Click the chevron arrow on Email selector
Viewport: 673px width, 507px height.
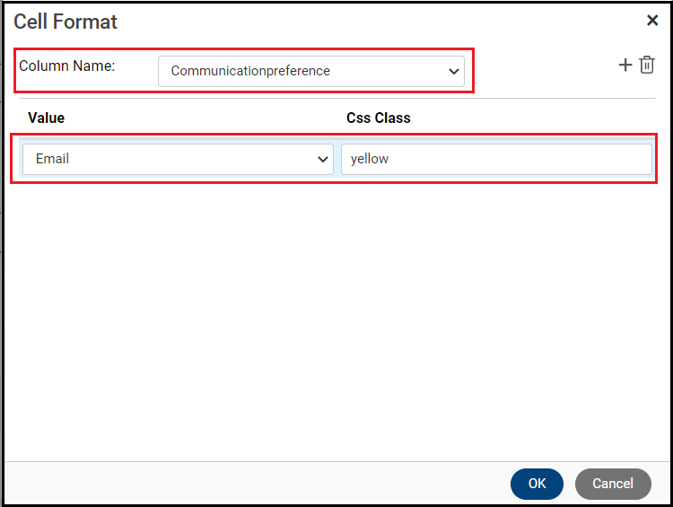click(323, 159)
